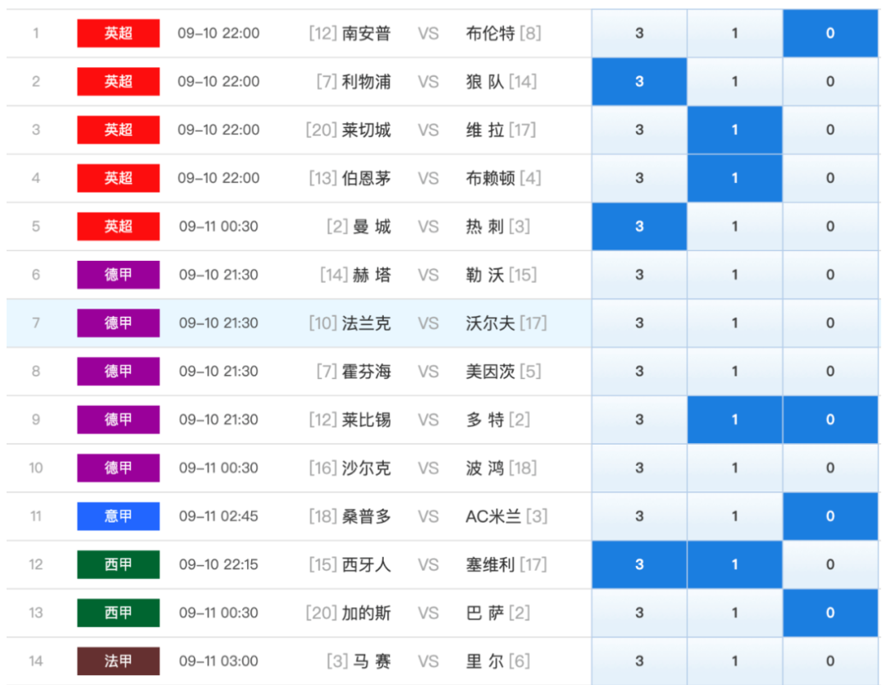Select 0 for 曼城 vs 热刺
This screenshot has height=685, width=882.
tap(829, 226)
